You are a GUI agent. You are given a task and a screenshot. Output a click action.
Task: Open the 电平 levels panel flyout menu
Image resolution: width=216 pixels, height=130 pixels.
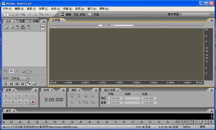[212, 111]
